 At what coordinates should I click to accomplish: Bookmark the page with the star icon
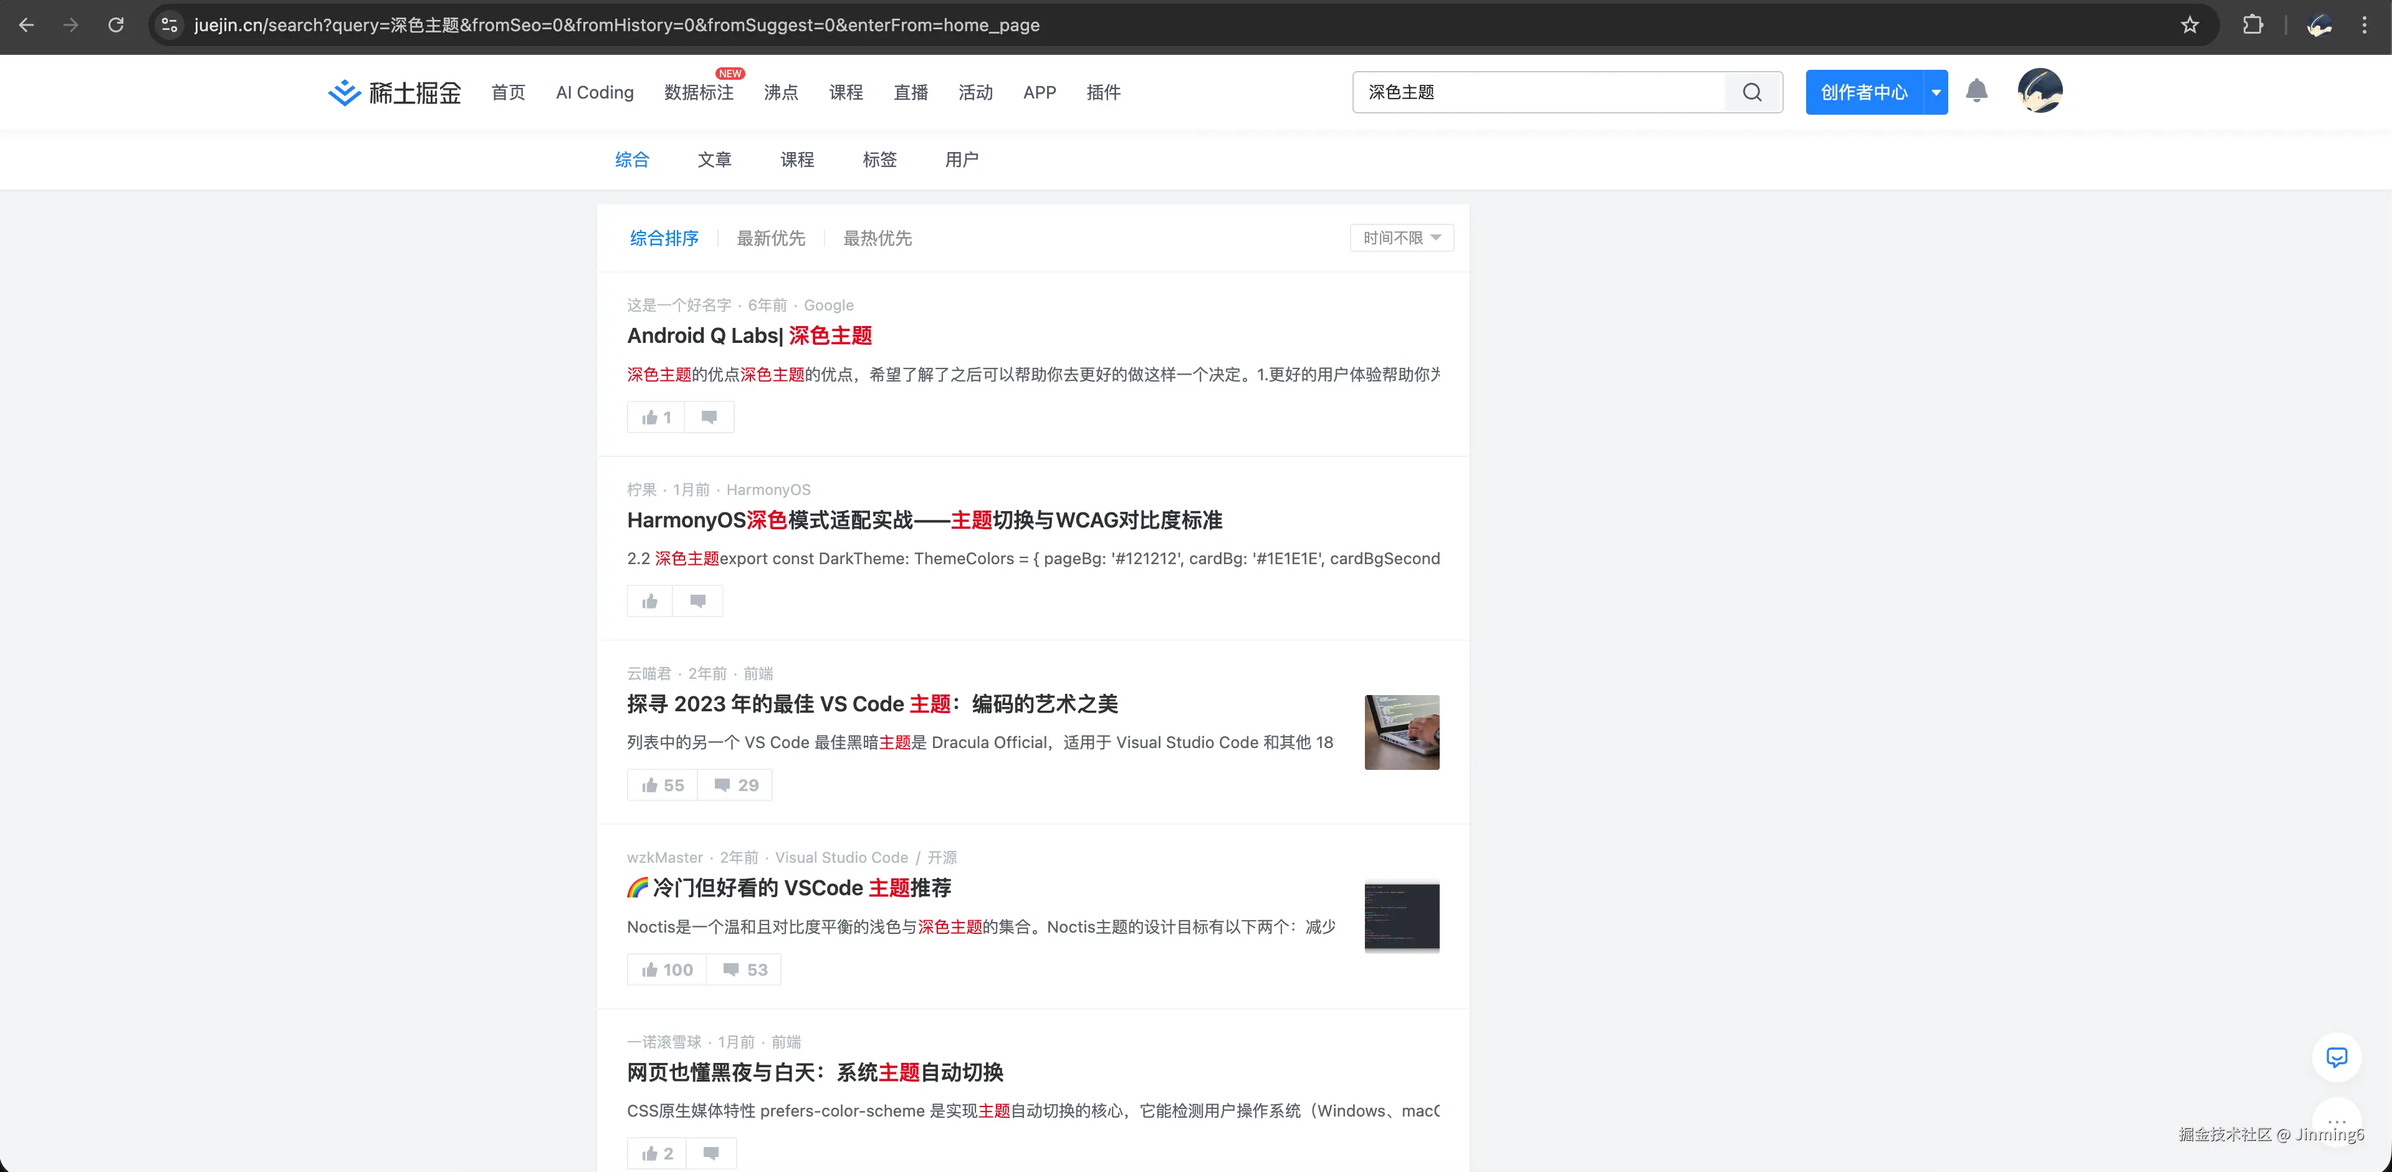[2189, 25]
